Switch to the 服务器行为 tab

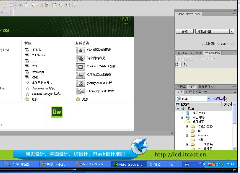pos(206,87)
